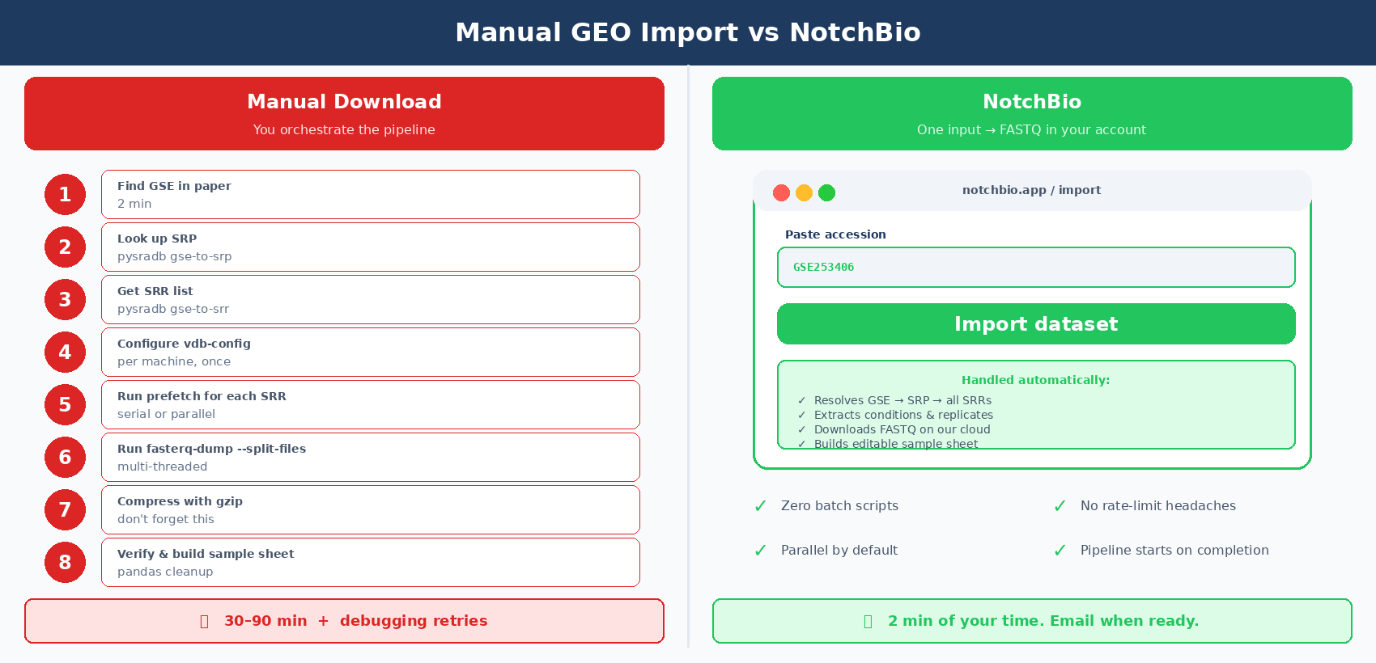1376x663 pixels.
Task: Click checkmark next to No rate-limit headaches
Action: [1060, 506]
